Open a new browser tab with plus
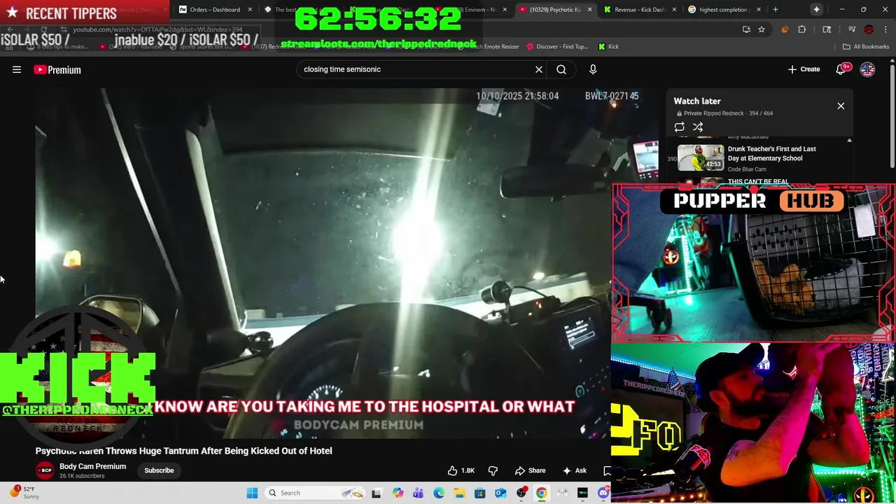Image resolution: width=896 pixels, height=504 pixels. (x=775, y=9)
